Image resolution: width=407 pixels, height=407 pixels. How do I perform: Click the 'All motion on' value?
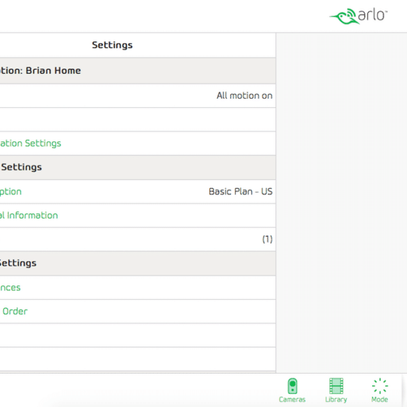pyautogui.click(x=244, y=95)
